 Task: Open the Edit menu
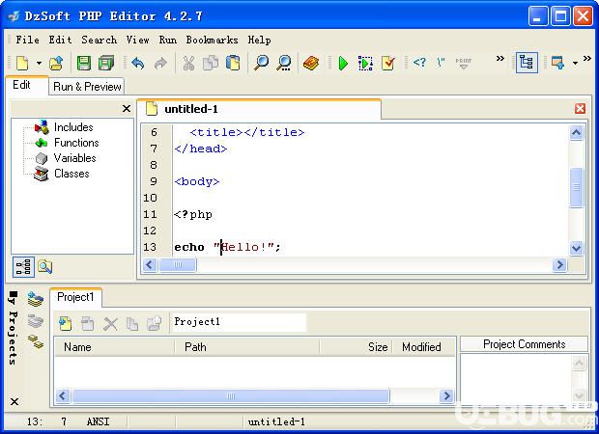click(60, 40)
